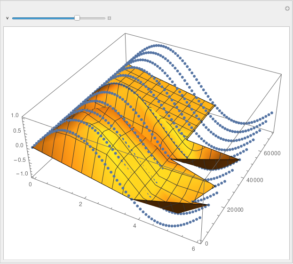293x264 pixels.
Task: Click horizontal axis label '6'
Action: (193, 249)
